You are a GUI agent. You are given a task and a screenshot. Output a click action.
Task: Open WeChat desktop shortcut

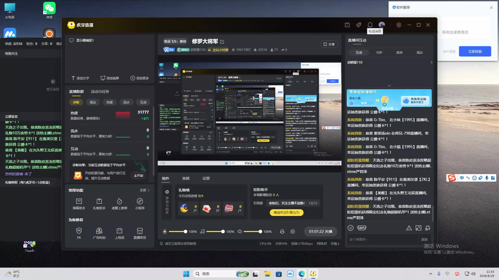click(49, 10)
